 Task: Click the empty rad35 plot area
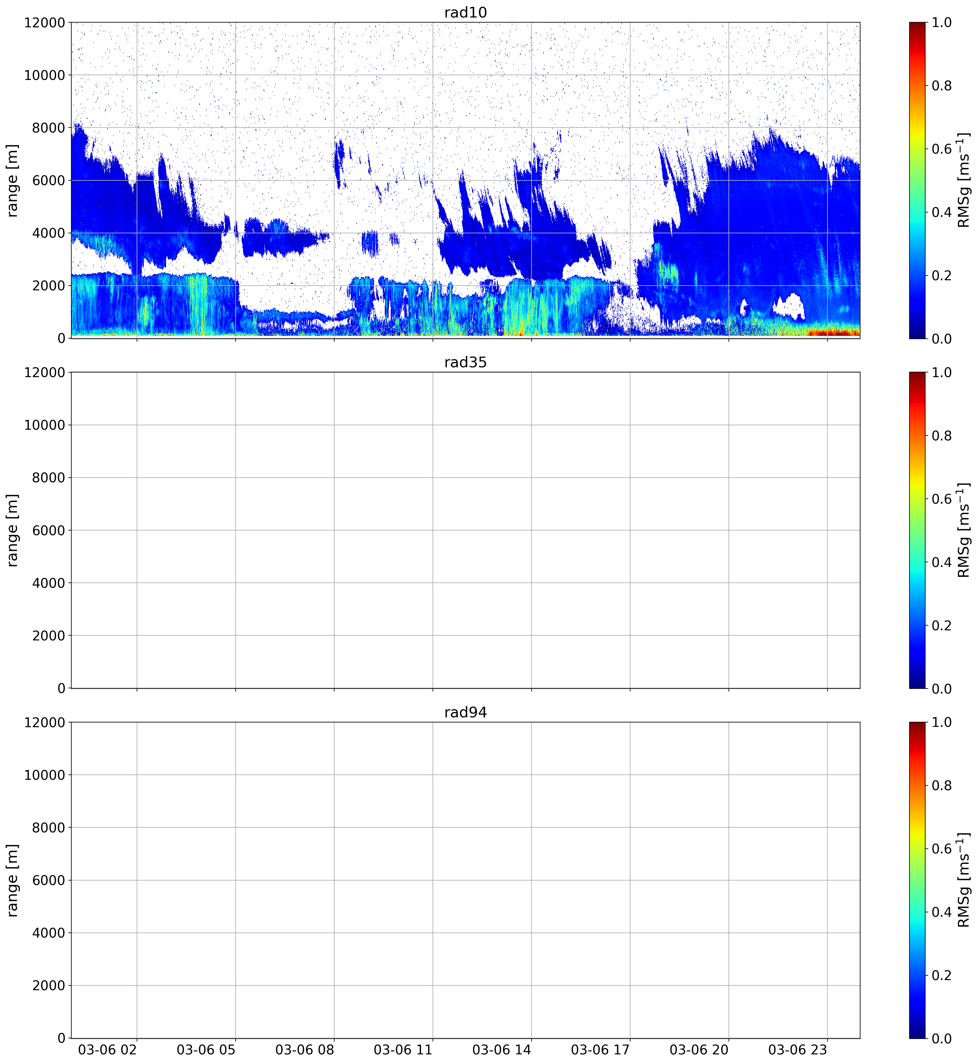[465, 530]
